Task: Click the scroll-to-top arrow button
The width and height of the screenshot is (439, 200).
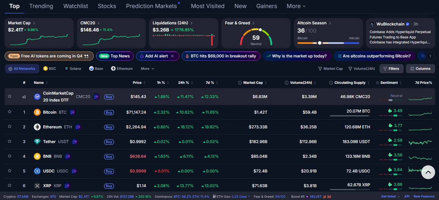Action: 428,172
